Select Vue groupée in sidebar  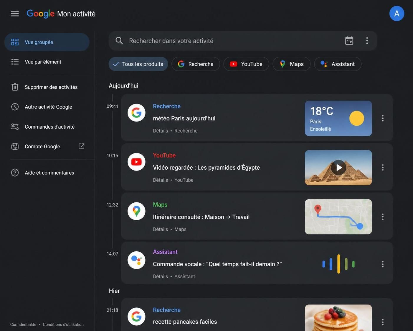(x=47, y=42)
